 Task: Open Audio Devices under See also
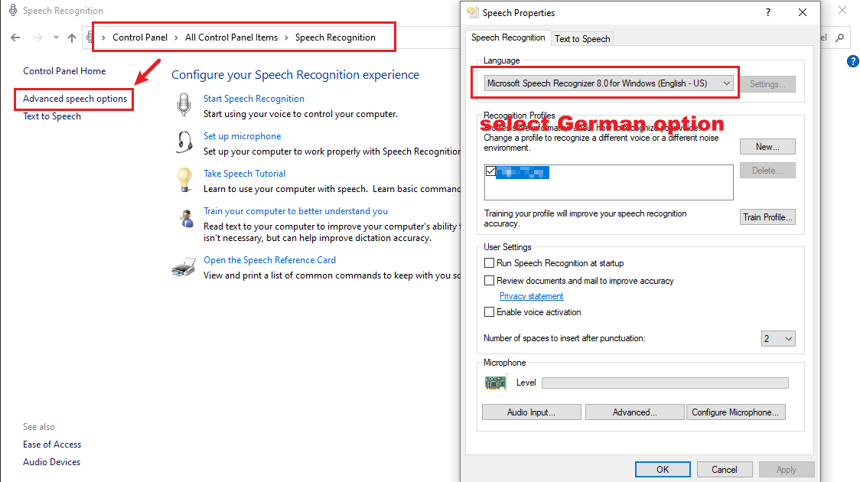[51, 461]
